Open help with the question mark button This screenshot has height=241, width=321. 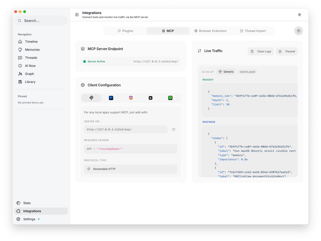299,31
